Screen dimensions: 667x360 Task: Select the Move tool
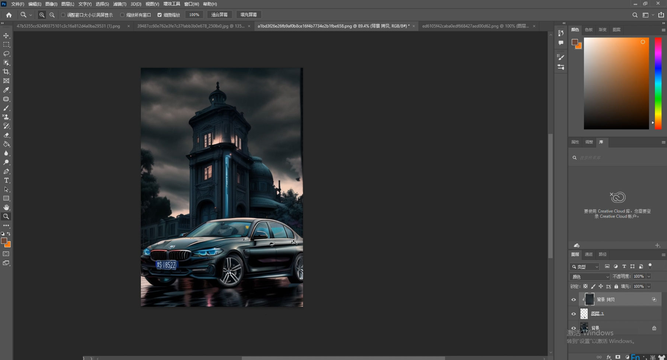pyautogui.click(x=6, y=36)
